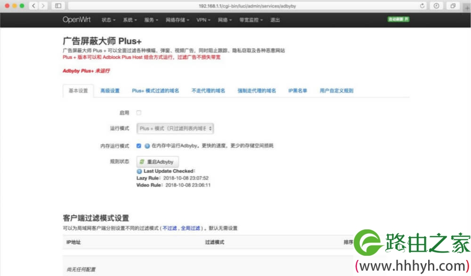Click the IP地址 column header
The height and width of the screenshot is (276, 471).
(73, 242)
